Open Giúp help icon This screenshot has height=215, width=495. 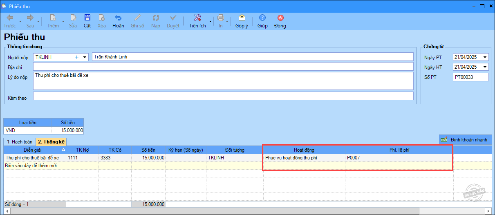click(262, 18)
